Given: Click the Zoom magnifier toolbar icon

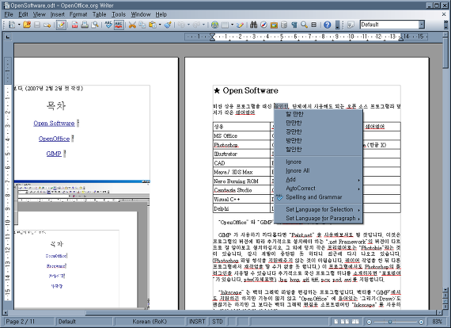Looking at the screenshot, I should pyautogui.click(x=304, y=25).
